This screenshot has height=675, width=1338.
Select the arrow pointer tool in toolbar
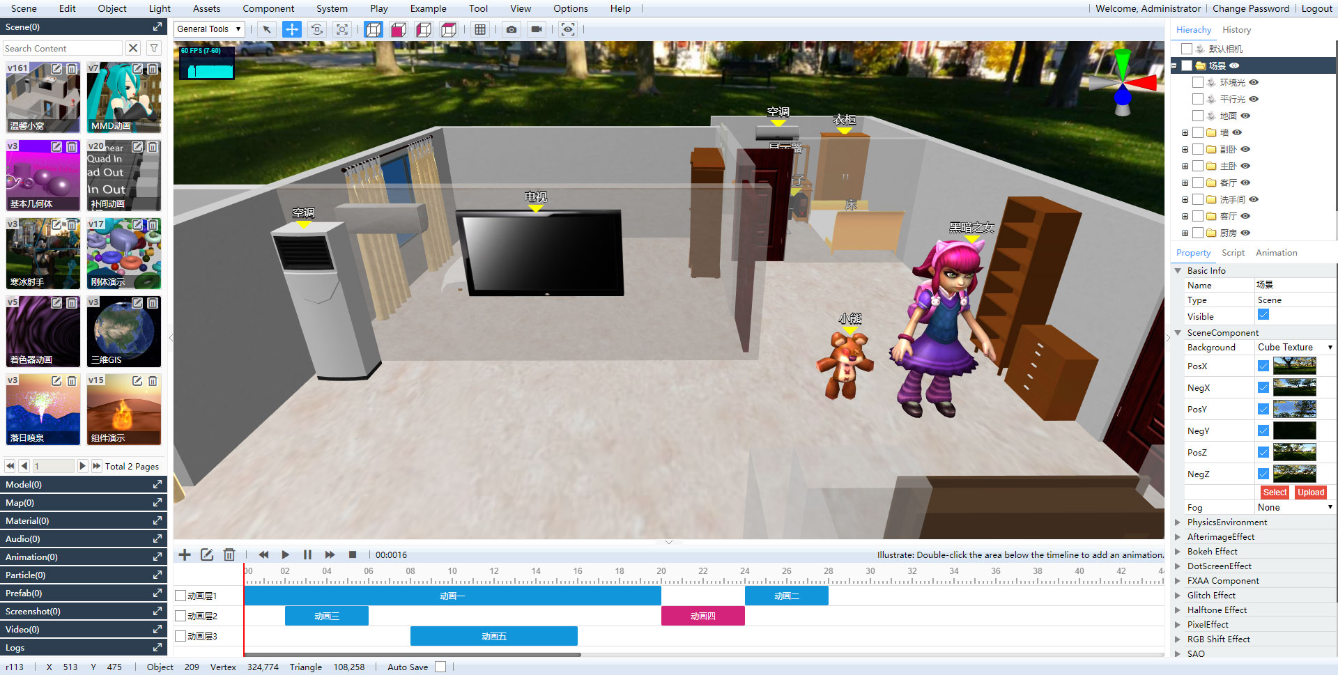pyautogui.click(x=266, y=29)
